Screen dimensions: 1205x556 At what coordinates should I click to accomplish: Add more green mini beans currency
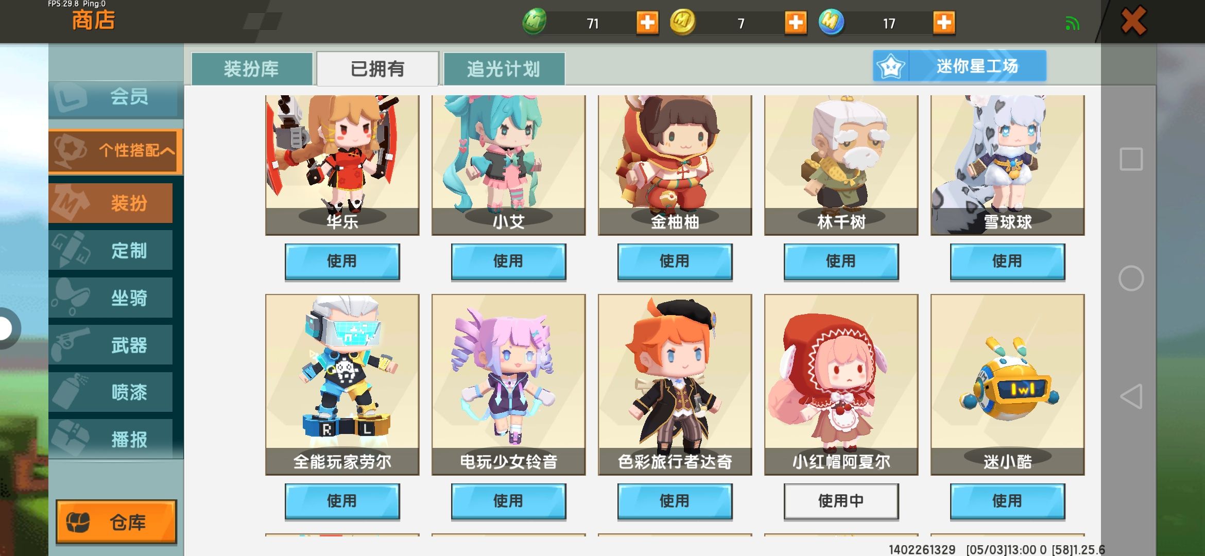647,23
